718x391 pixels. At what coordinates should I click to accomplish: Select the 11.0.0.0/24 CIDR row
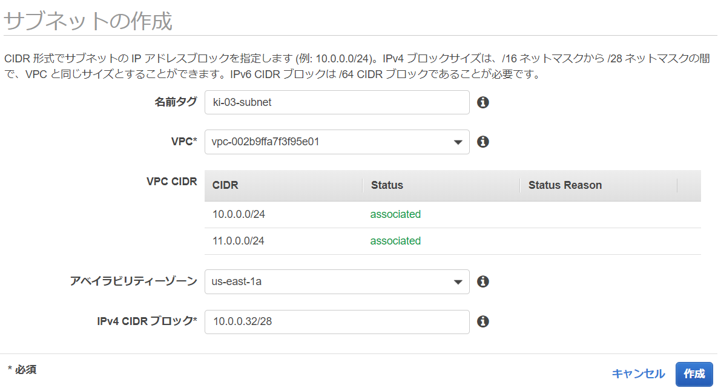pyautogui.click(x=452, y=241)
